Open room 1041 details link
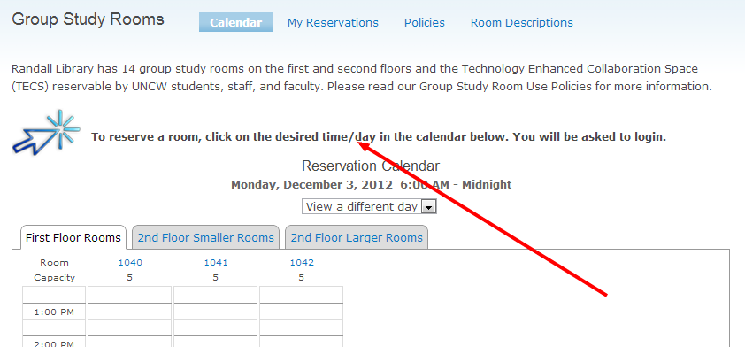This screenshot has height=347, width=745. click(216, 262)
